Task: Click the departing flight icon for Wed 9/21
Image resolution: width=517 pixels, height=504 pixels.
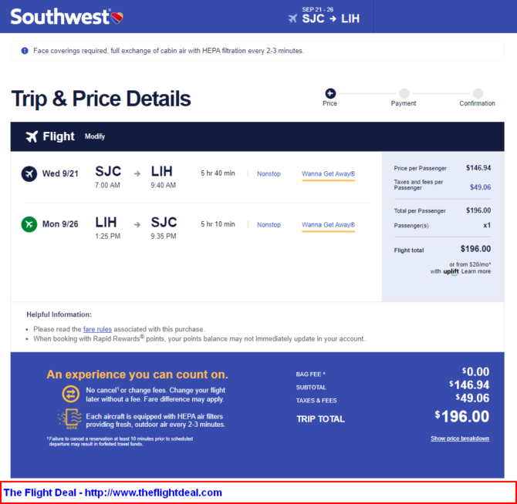Action: tap(29, 174)
